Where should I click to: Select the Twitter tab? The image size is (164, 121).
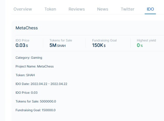pyautogui.click(x=128, y=9)
